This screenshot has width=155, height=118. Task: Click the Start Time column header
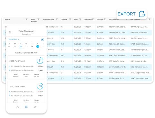(x=88, y=19)
